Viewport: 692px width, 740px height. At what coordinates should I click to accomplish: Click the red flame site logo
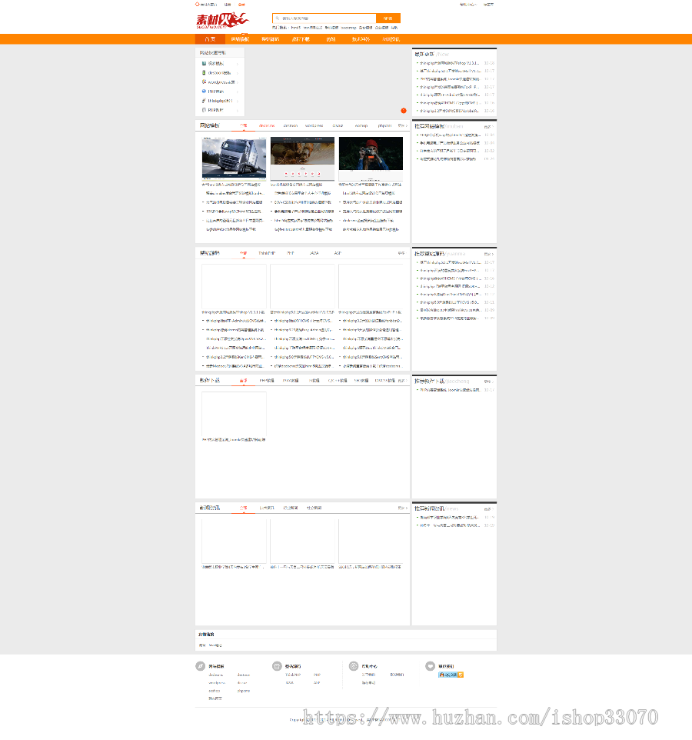222,21
